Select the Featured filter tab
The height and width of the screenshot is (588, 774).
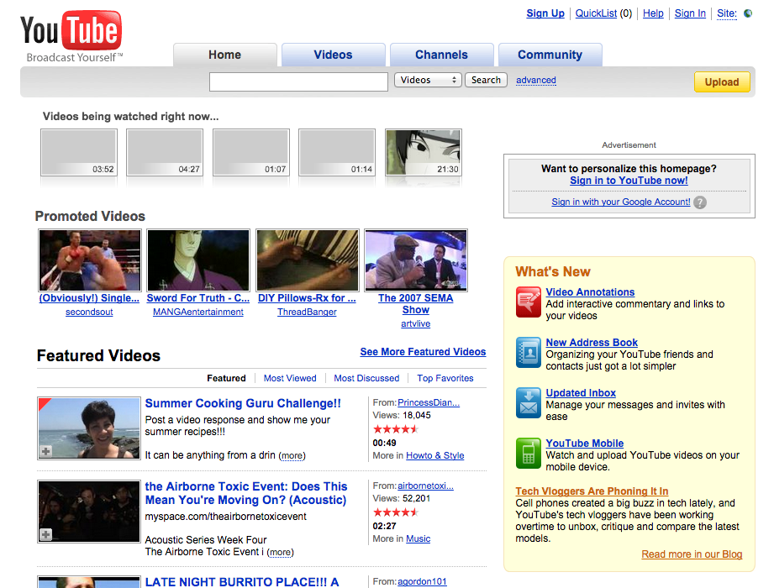[226, 378]
